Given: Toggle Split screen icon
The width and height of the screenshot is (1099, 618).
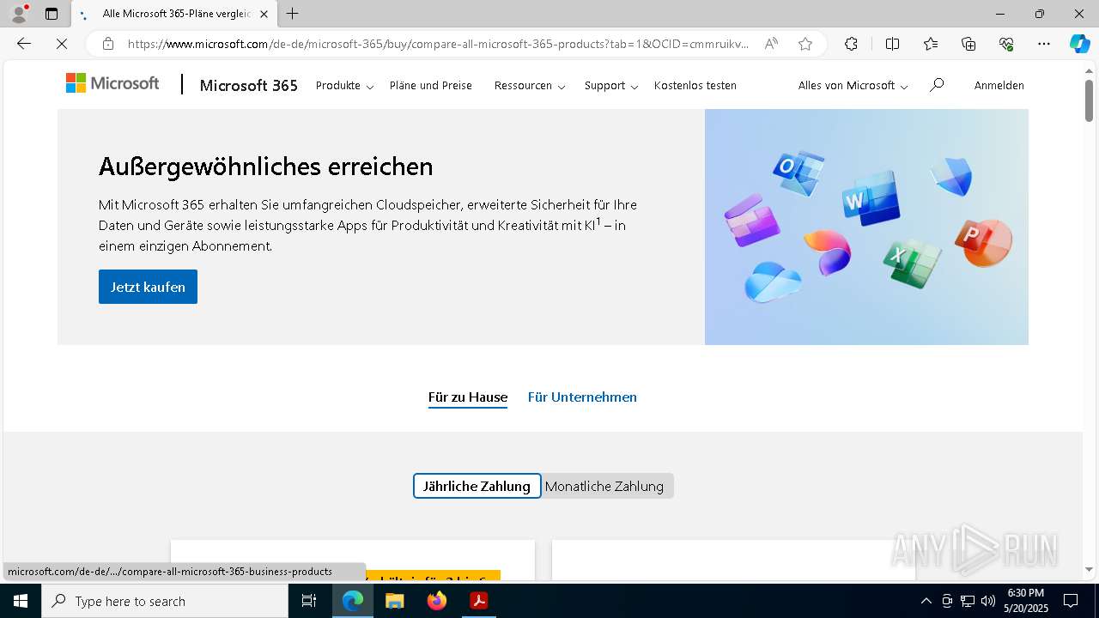Looking at the screenshot, I should [892, 44].
